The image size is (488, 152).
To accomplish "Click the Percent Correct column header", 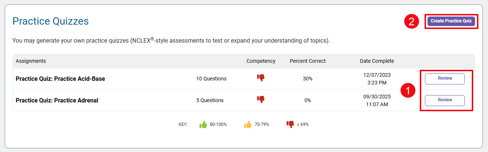I will [308, 61].
